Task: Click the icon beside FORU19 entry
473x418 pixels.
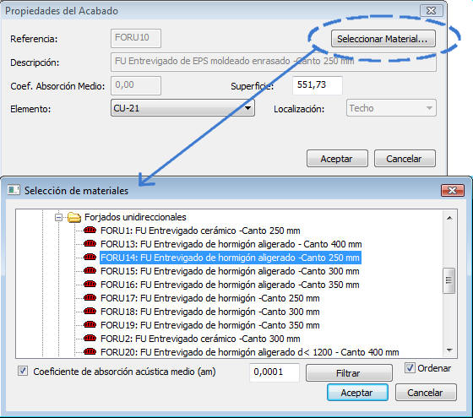Action: pyautogui.click(x=90, y=325)
